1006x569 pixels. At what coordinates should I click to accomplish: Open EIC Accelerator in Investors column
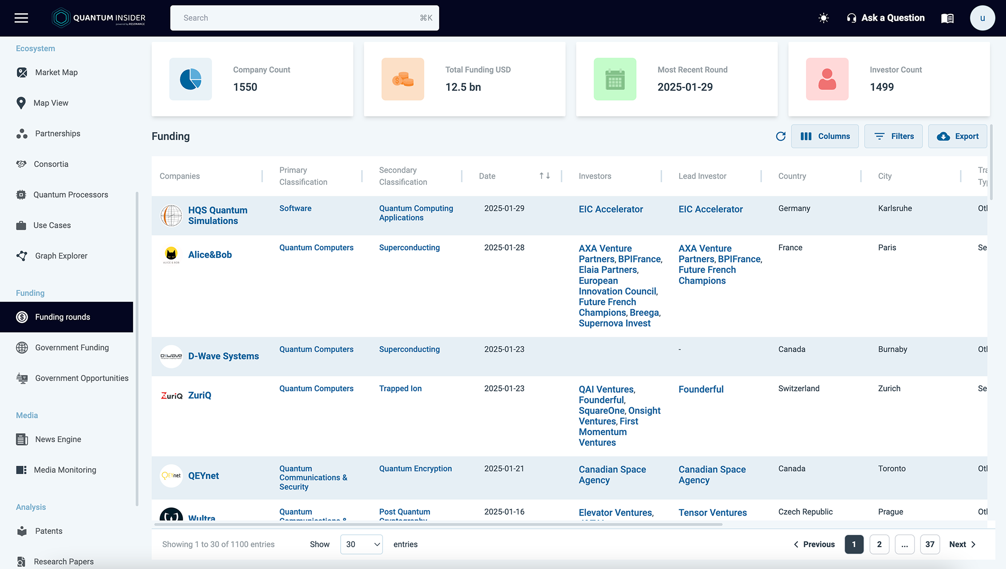[611, 209]
